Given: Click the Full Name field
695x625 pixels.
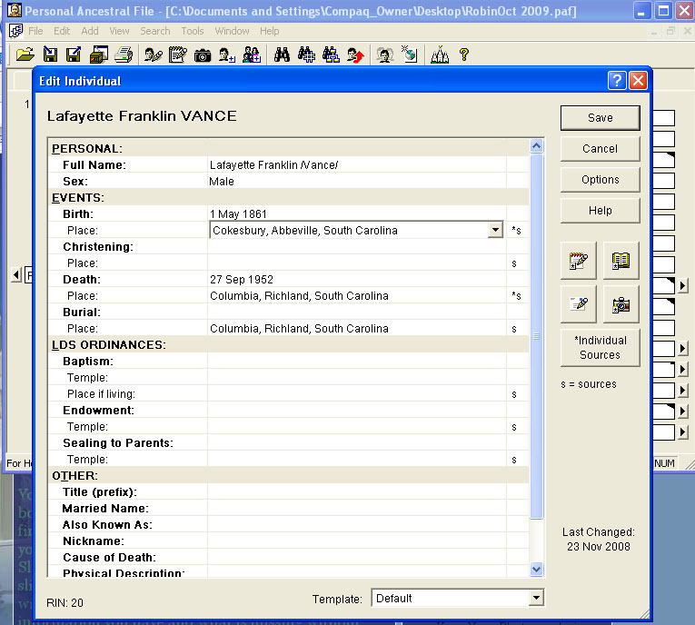Looking at the screenshot, I should (x=357, y=165).
